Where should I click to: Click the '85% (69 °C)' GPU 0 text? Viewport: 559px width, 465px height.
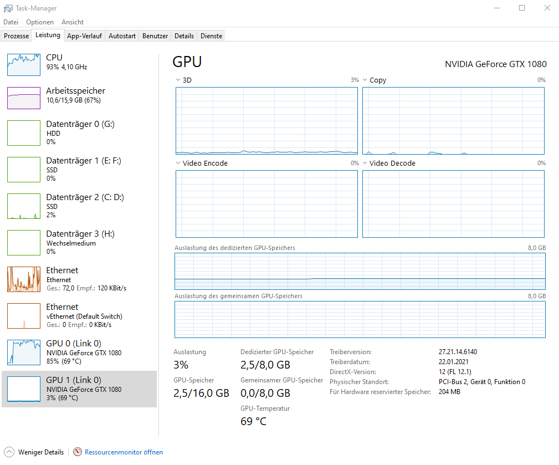(64, 361)
